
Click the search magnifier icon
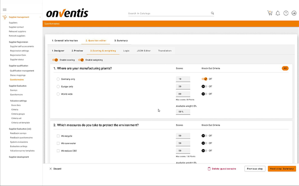pyautogui.click(x=213, y=13)
